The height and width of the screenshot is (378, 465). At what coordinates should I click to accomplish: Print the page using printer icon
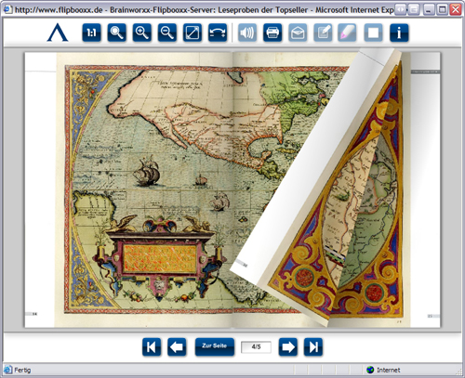272,33
